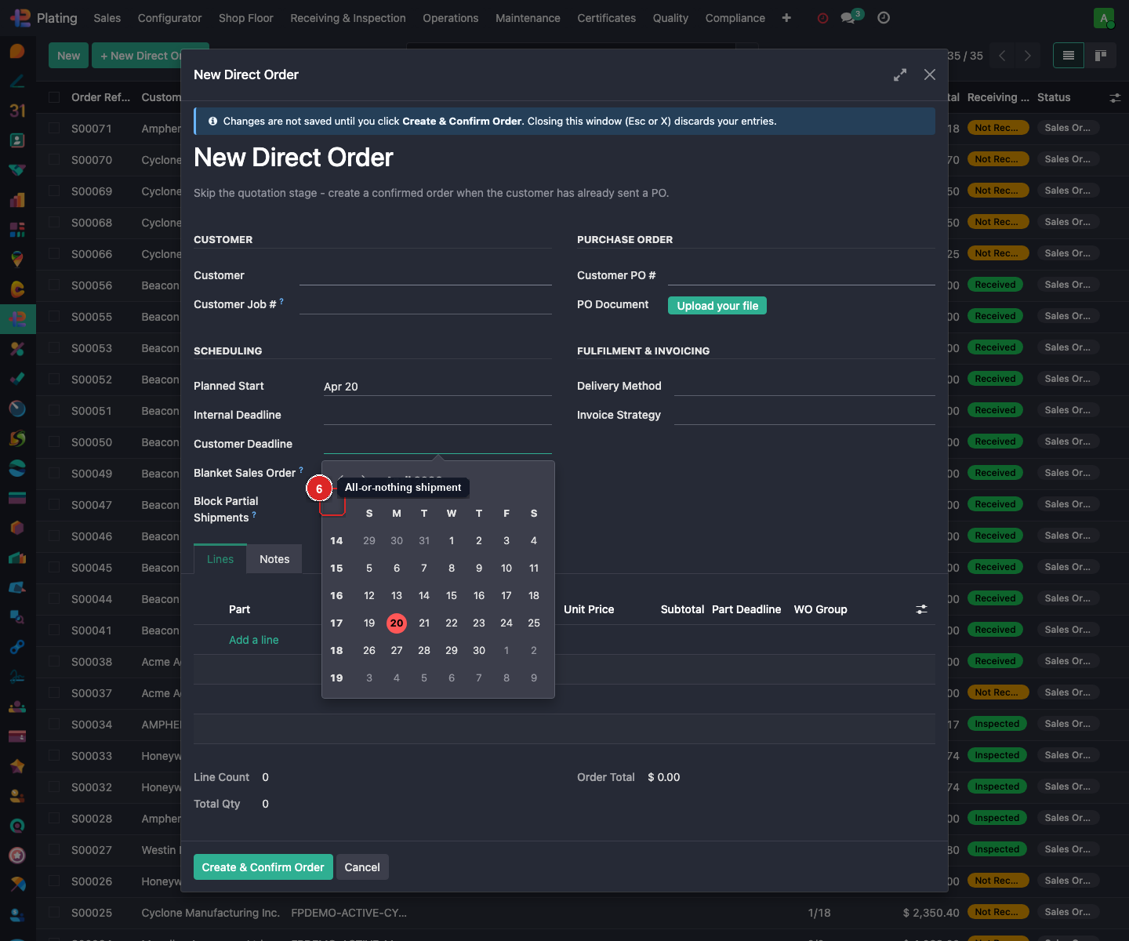The height and width of the screenshot is (941, 1129).
Task: Select the checkbox in the order list header
Action: pos(54,97)
